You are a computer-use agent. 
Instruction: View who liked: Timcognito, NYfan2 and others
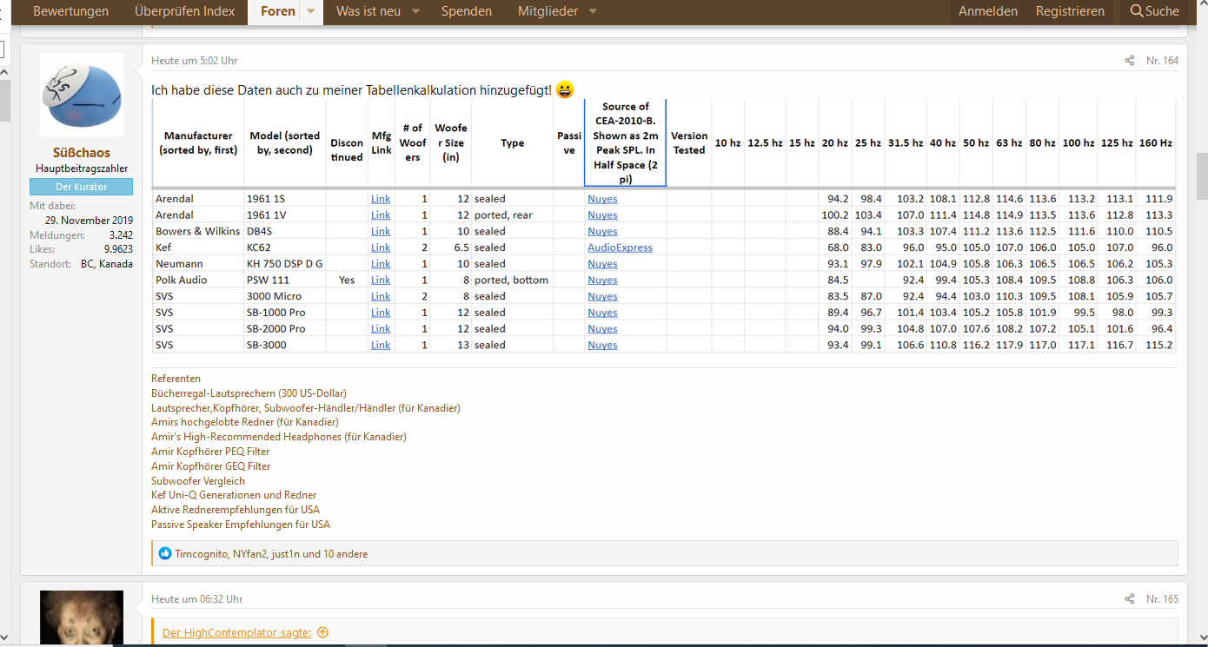click(271, 553)
